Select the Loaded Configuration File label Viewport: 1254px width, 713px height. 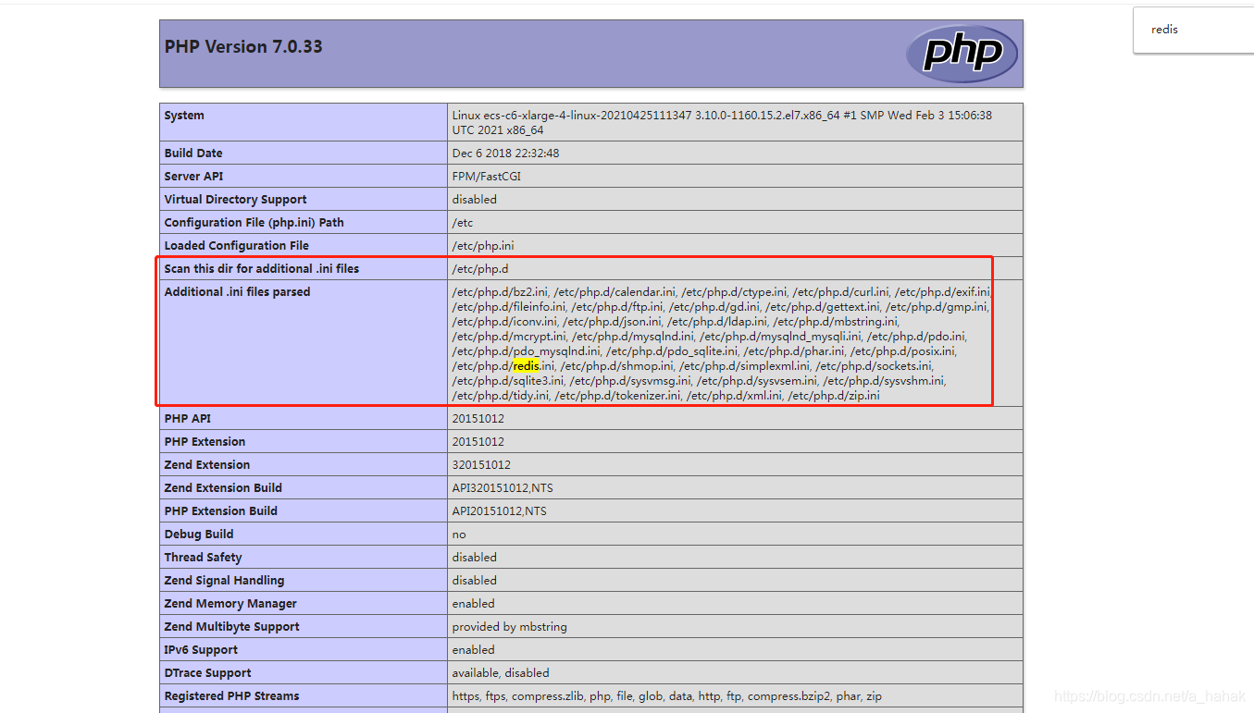[237, 246]
